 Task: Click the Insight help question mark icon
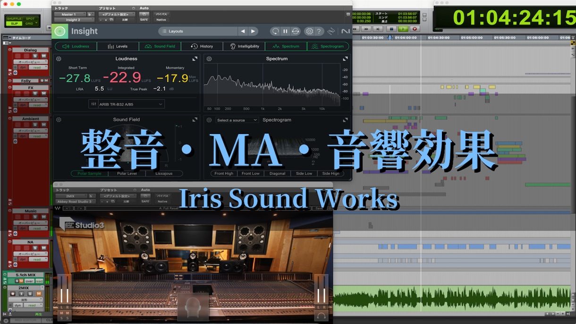(x=319, y=31)
